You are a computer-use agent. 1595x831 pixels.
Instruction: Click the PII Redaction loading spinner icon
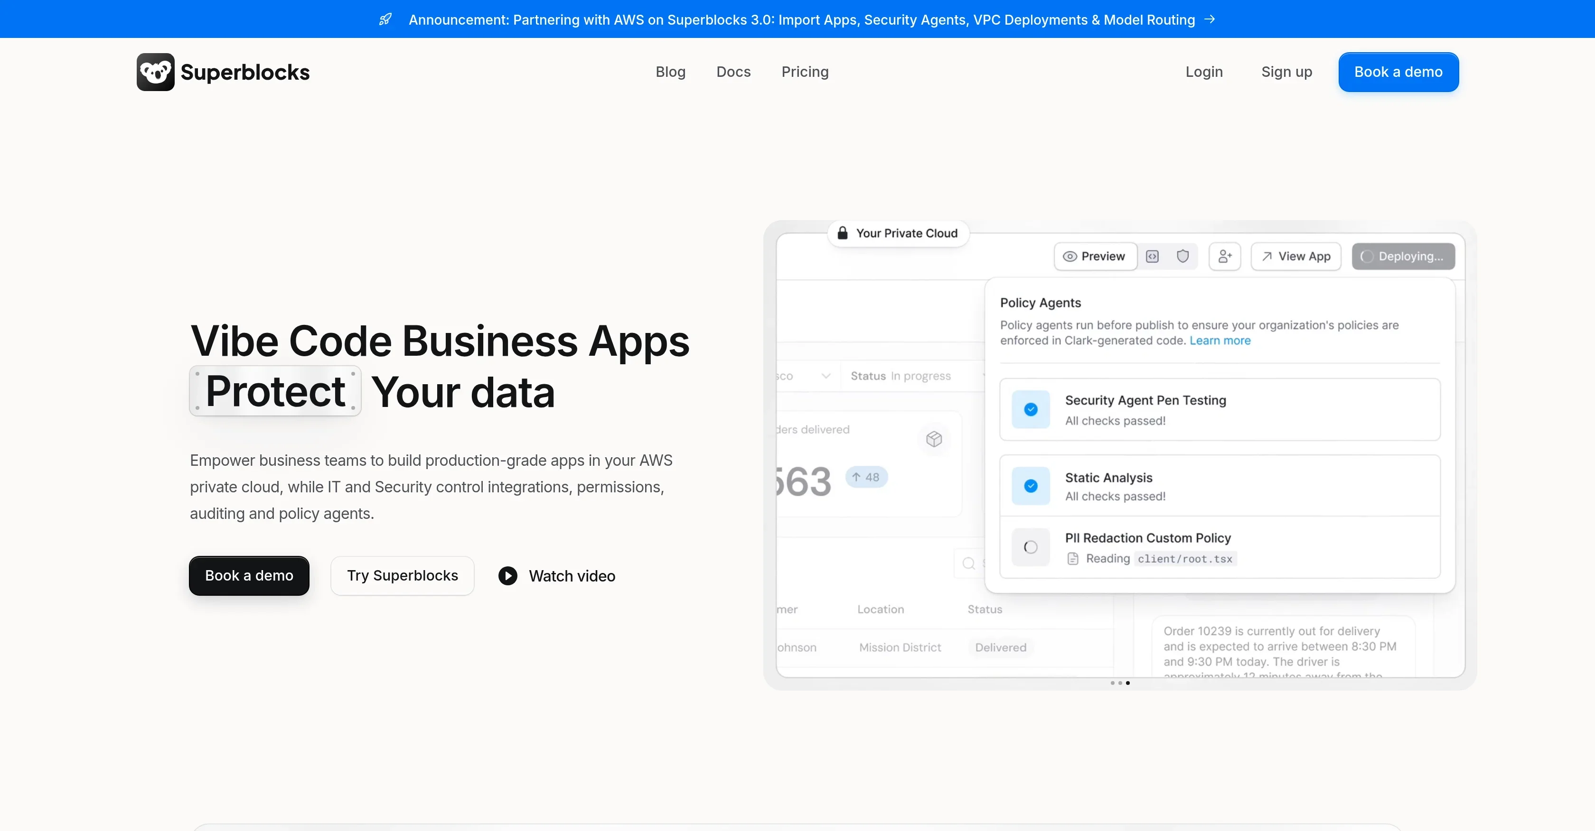tap(1031, 547)
